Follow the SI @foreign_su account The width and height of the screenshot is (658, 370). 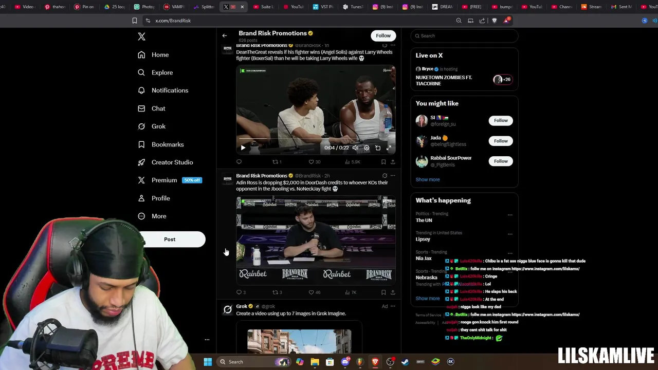click(501, 121)
